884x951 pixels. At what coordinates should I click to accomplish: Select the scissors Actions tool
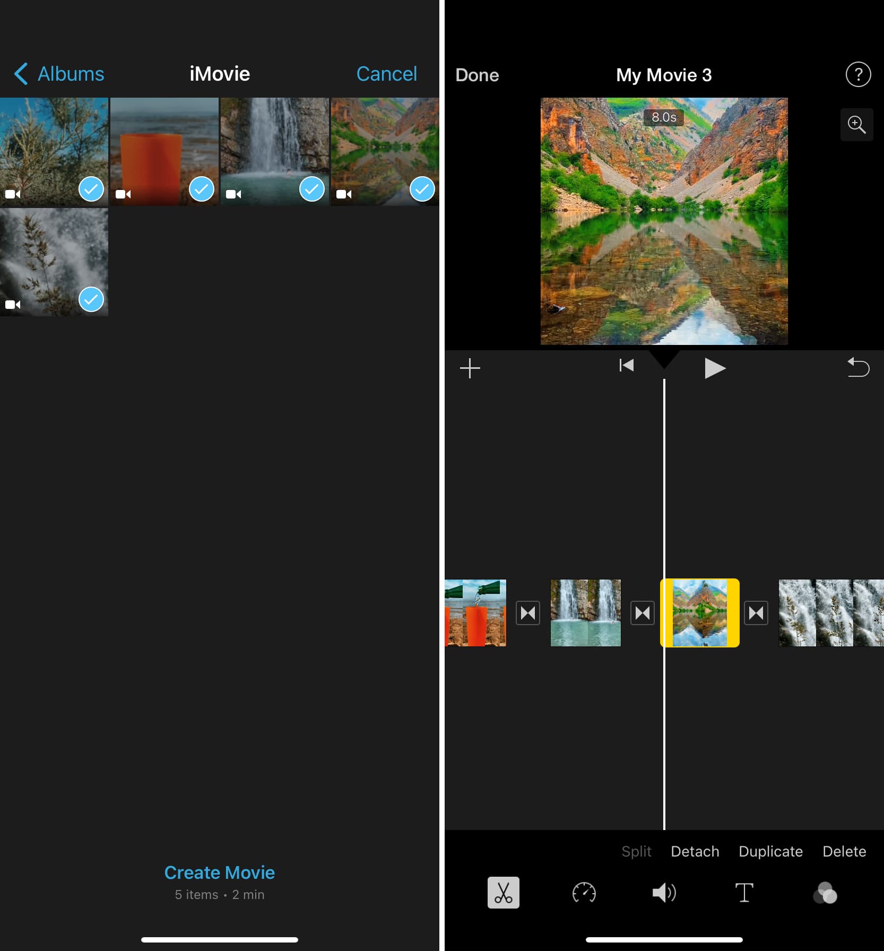[x=504, y=893]
